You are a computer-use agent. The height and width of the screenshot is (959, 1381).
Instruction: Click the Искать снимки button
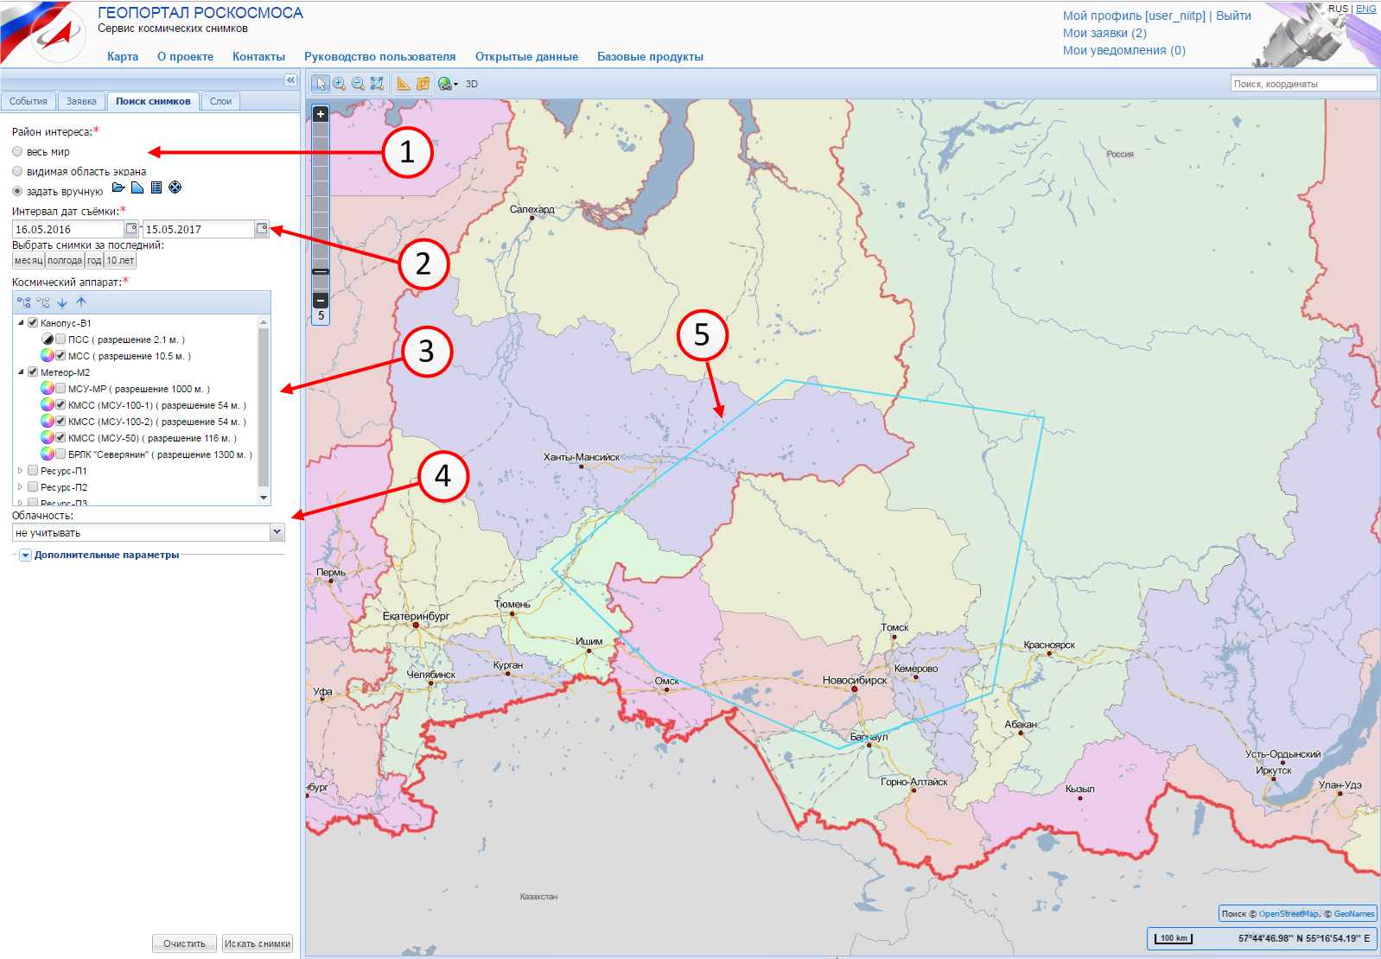tap(258, 943)
